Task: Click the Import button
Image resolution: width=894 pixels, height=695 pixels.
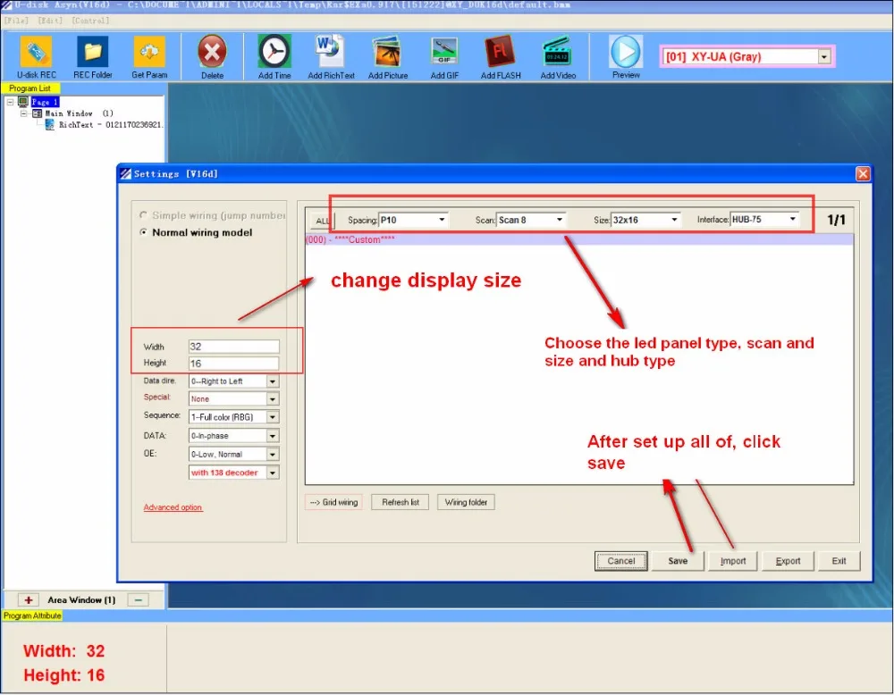Action: (733, 561)
